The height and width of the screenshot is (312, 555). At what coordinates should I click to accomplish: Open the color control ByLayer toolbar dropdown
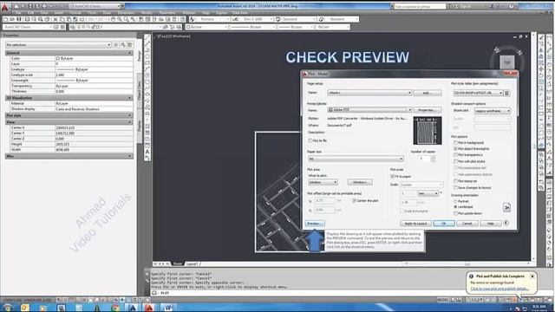206,27
